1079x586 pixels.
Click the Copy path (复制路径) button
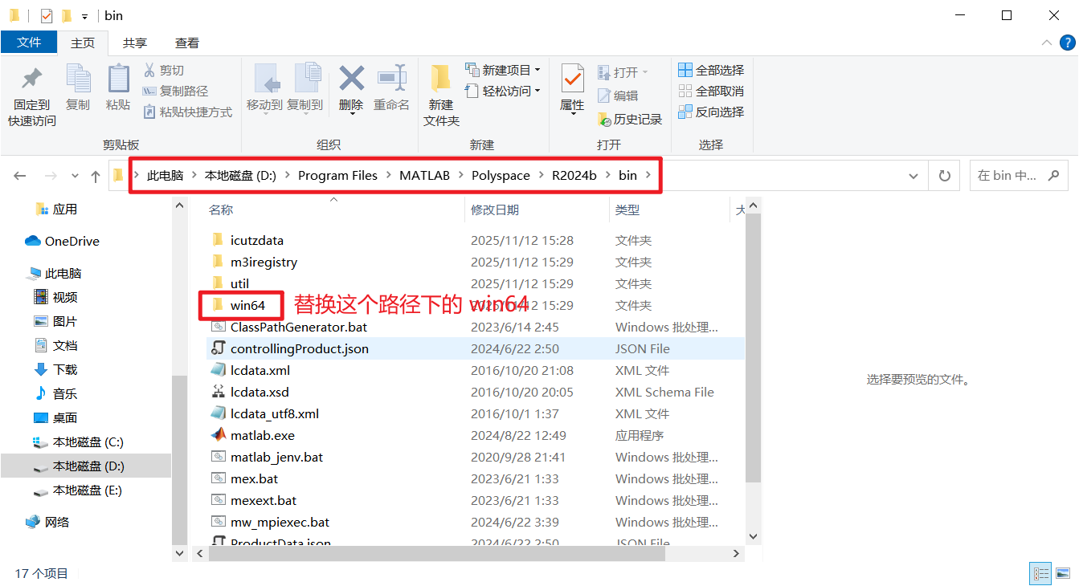175,92
